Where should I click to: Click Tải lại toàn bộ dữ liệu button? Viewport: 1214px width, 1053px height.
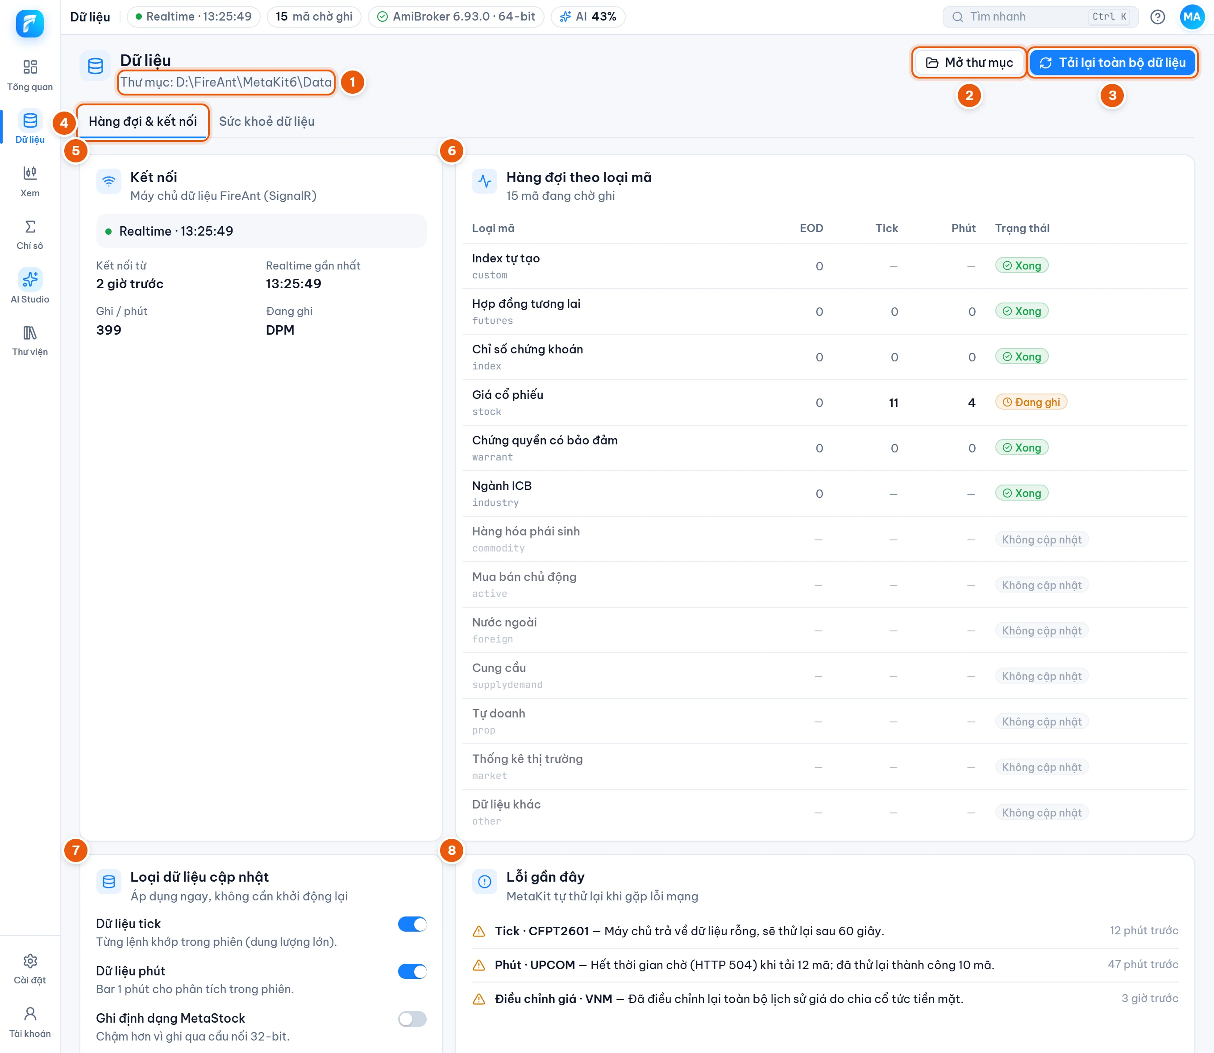pos(1112,63)
